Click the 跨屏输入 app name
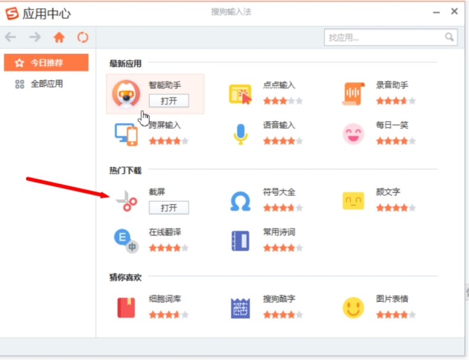This screenshot has height=360, width=469. click(x=165, y=125)
